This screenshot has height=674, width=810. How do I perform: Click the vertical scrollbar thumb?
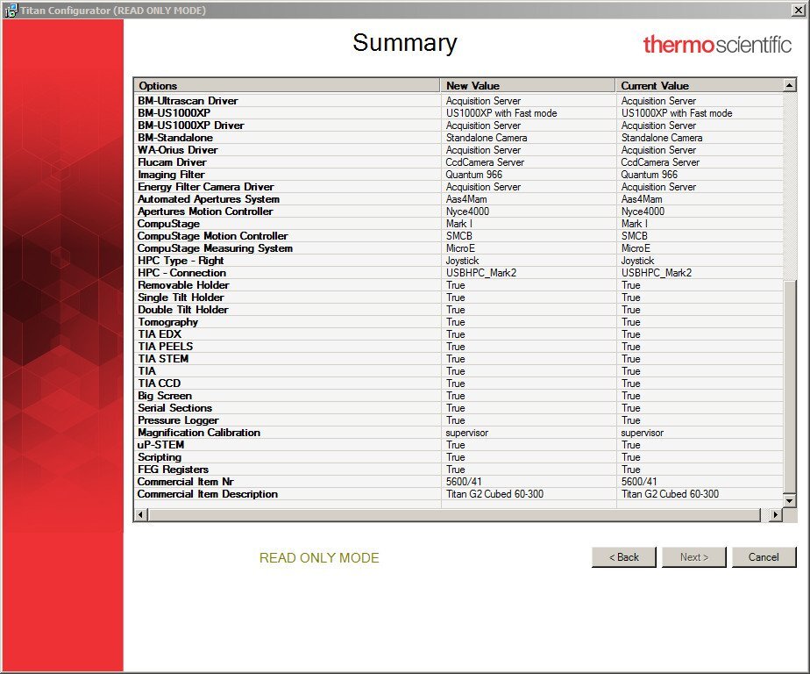click(789, 386)
